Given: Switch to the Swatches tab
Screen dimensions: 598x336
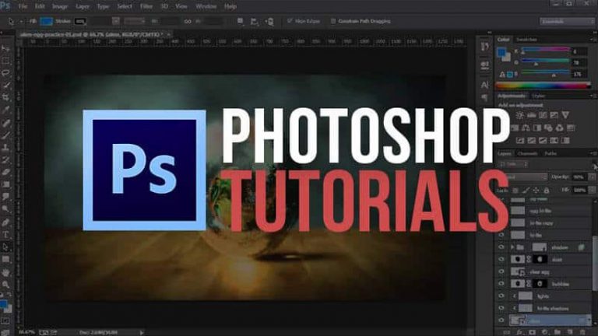Looking at the screenshot, I should 526,39.
